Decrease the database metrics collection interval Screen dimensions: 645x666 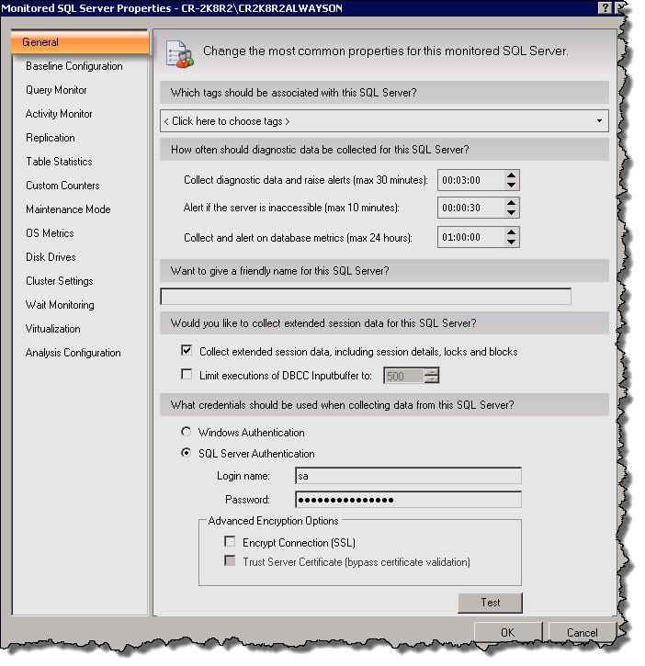coord(511,243)
